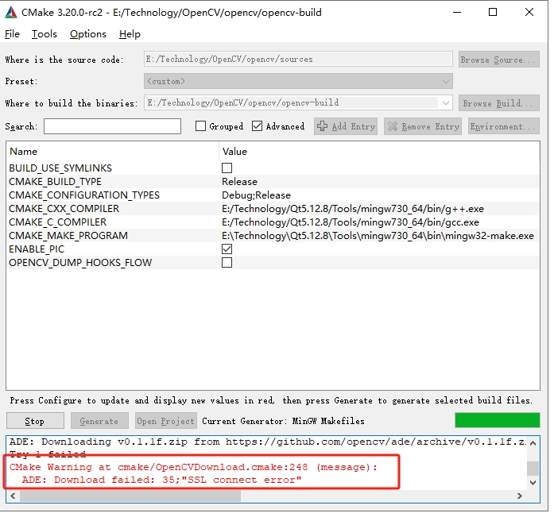The image size is (554, 517).
Task: Close the CMake window
Action: pos(529,13)
